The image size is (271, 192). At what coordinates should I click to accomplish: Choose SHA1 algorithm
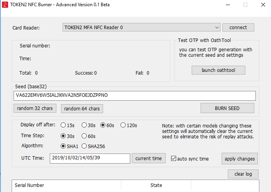point(63,147)
